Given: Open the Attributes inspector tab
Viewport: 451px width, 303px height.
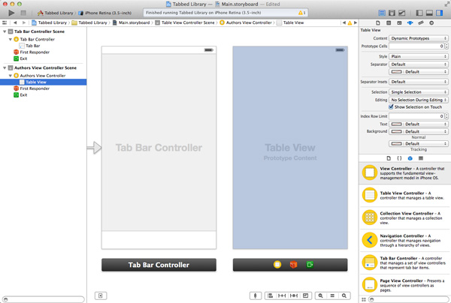Looking at the screenshot, I should coord(410,23).
